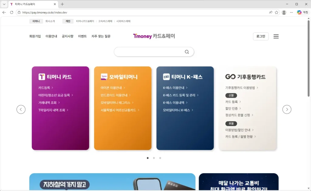The image size is (311, 191).
Task: Click the 매달 나가는 교통비 banner
Action: pos(239,182)
